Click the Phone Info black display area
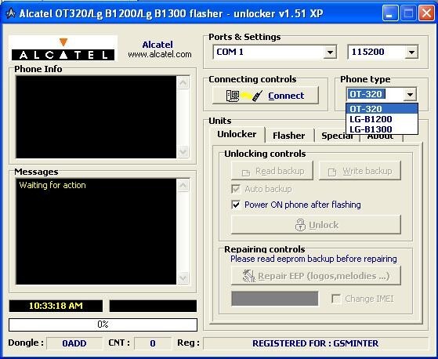The image size is (438, 359). pos(96,117)
